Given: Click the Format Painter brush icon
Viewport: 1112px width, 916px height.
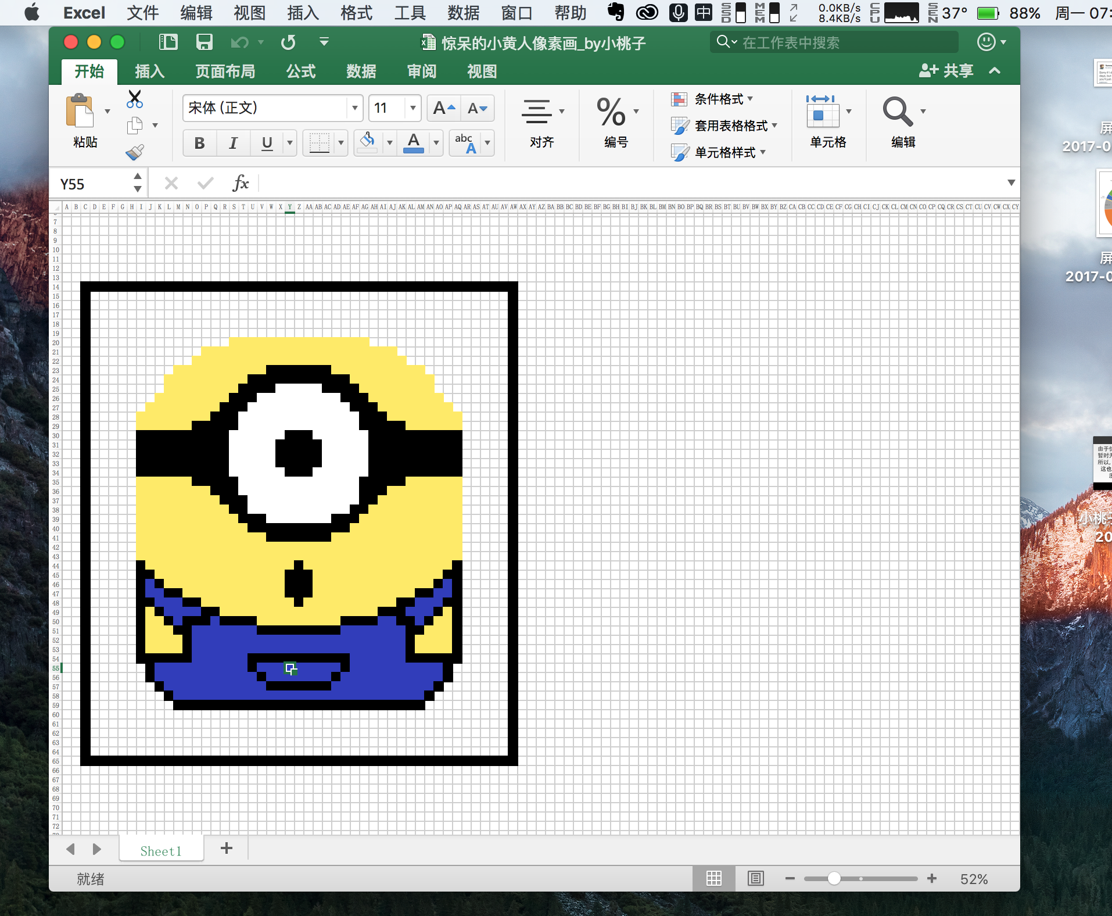Looking at the screenshot, I should pyautogui.click(x=135, y=152).
